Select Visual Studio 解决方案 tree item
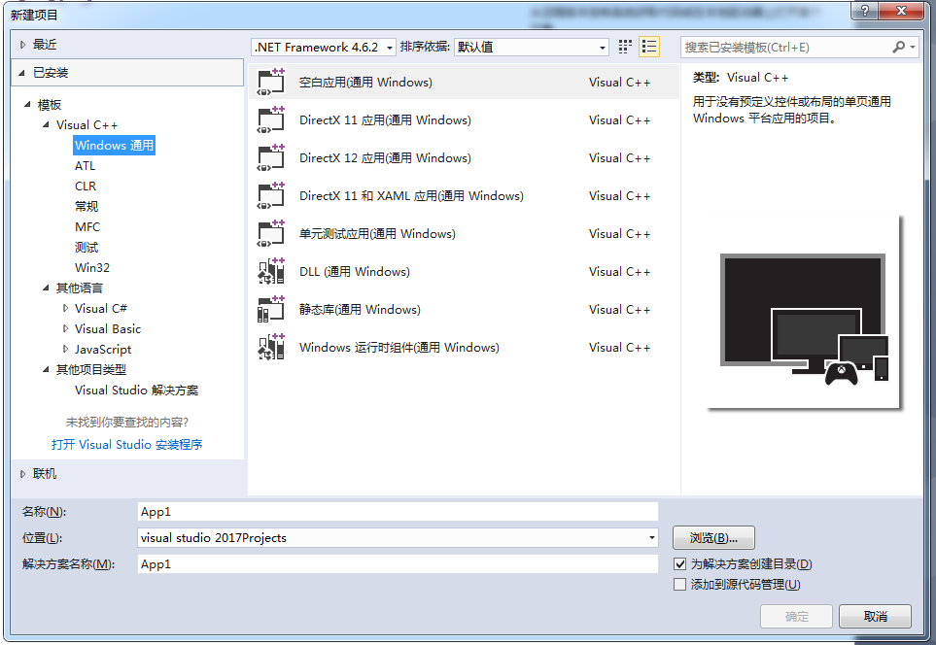The image size is (936, 645). [136, 390]
